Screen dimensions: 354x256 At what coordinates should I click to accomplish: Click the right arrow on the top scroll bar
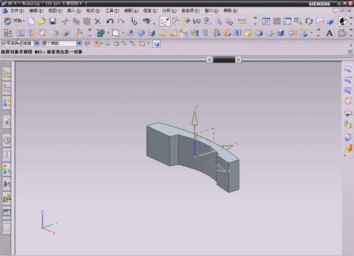238,60
